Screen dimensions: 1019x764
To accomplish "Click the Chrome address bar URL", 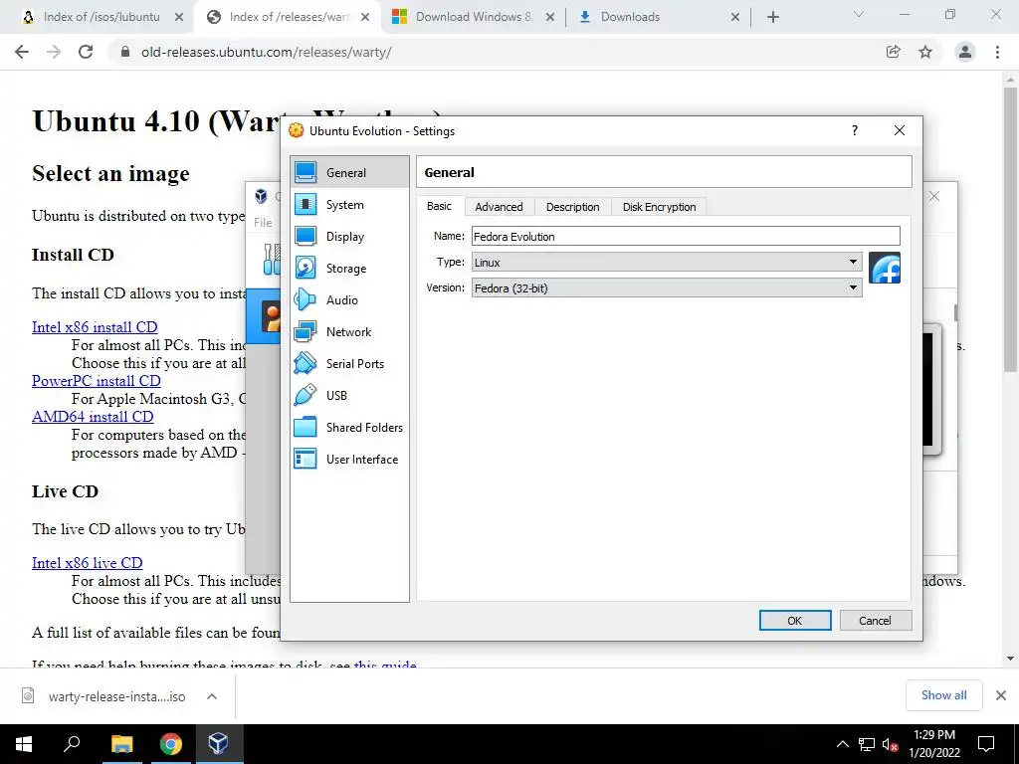I will tap(267, 52).
